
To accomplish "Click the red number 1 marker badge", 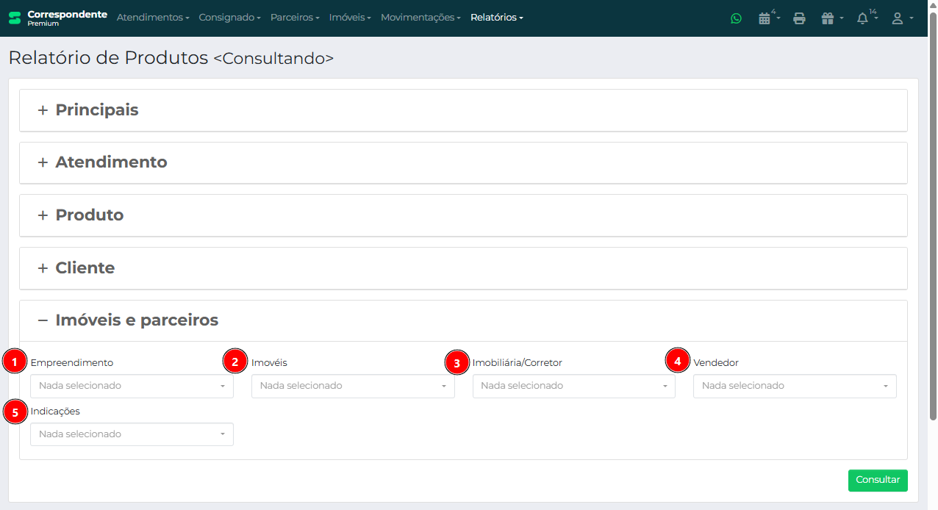I will point(14,362).
